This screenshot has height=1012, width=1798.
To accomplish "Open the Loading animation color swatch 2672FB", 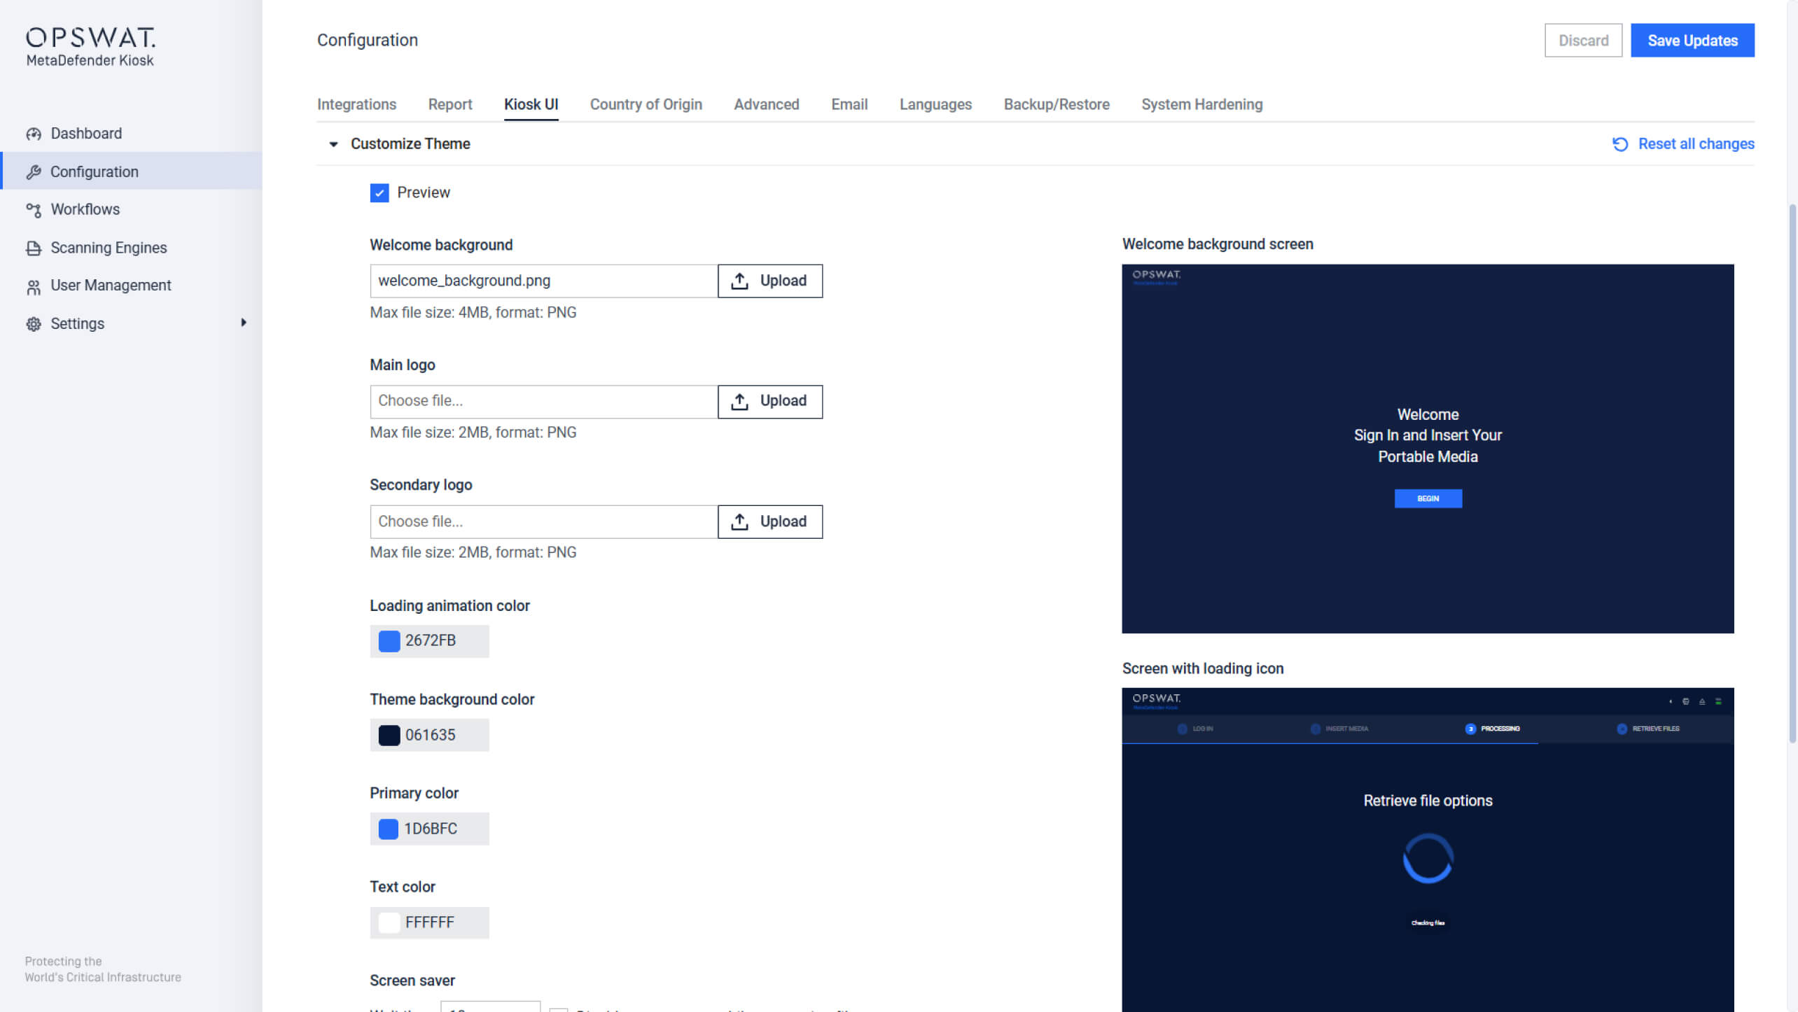I will pyautogui.click(x=389, y=640).
